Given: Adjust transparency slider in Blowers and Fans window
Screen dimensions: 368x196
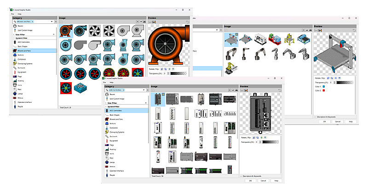Looking at the screenshot, I should pyautogui.click(x=178, y=73).
